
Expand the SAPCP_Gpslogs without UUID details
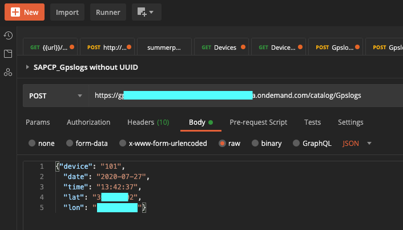coord(27,67)
